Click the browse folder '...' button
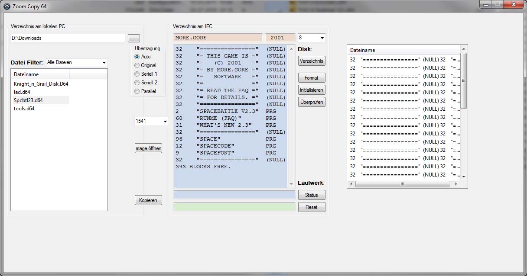The height and width of the screenshot is (276, 527). [x=134, y=39]
